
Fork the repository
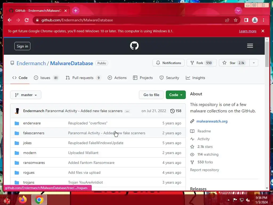pos(202,63)
